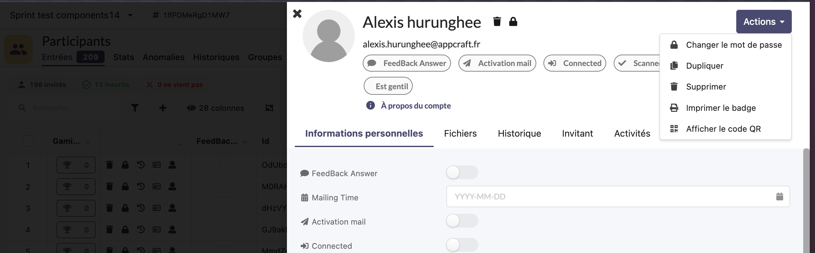Select Dupliquer from the Actions menu
This screenshot has height=253, width=815.
(705, 66)
